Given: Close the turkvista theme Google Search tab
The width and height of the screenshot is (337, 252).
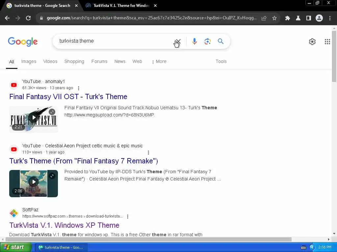Looking at the screenshot, I should pos(76,6).
